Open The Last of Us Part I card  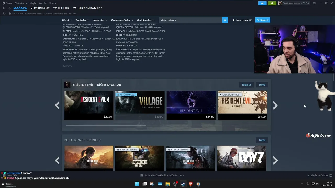tap(89, 158)
